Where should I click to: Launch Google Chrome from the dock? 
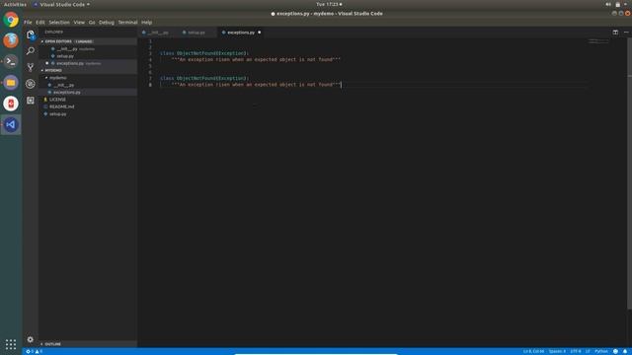(11, 20)
